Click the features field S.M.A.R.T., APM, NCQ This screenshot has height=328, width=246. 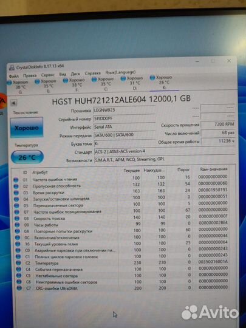point(165,159)
